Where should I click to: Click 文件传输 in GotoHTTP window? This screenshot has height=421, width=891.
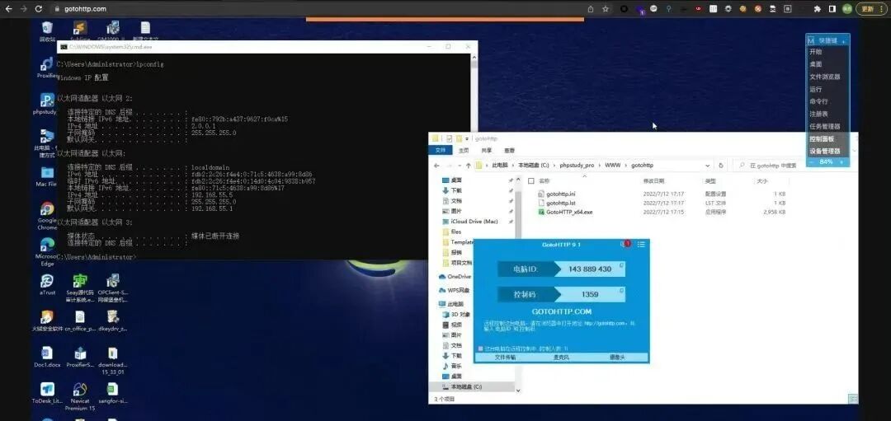pos(505,358)
